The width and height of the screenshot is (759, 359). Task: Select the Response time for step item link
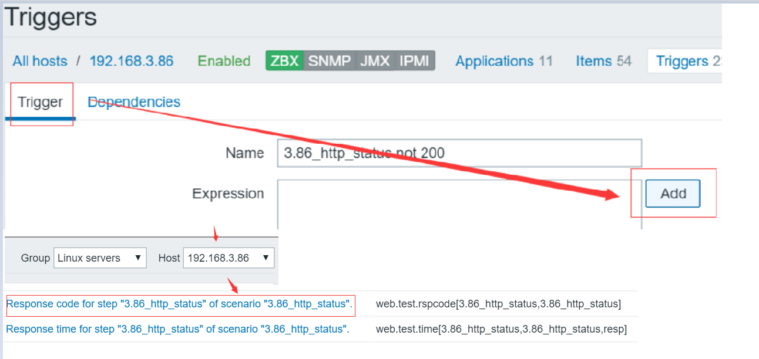[177, 329]
